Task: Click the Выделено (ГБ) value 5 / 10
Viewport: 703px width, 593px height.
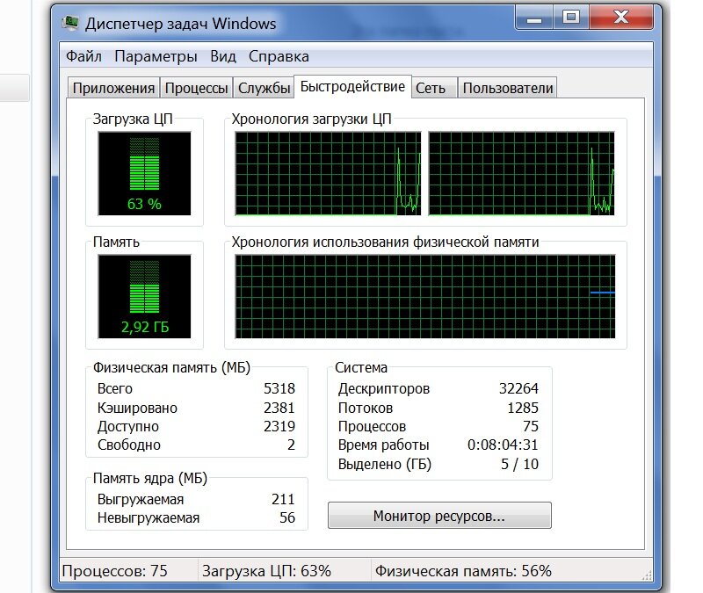Action: coord(519,464)
